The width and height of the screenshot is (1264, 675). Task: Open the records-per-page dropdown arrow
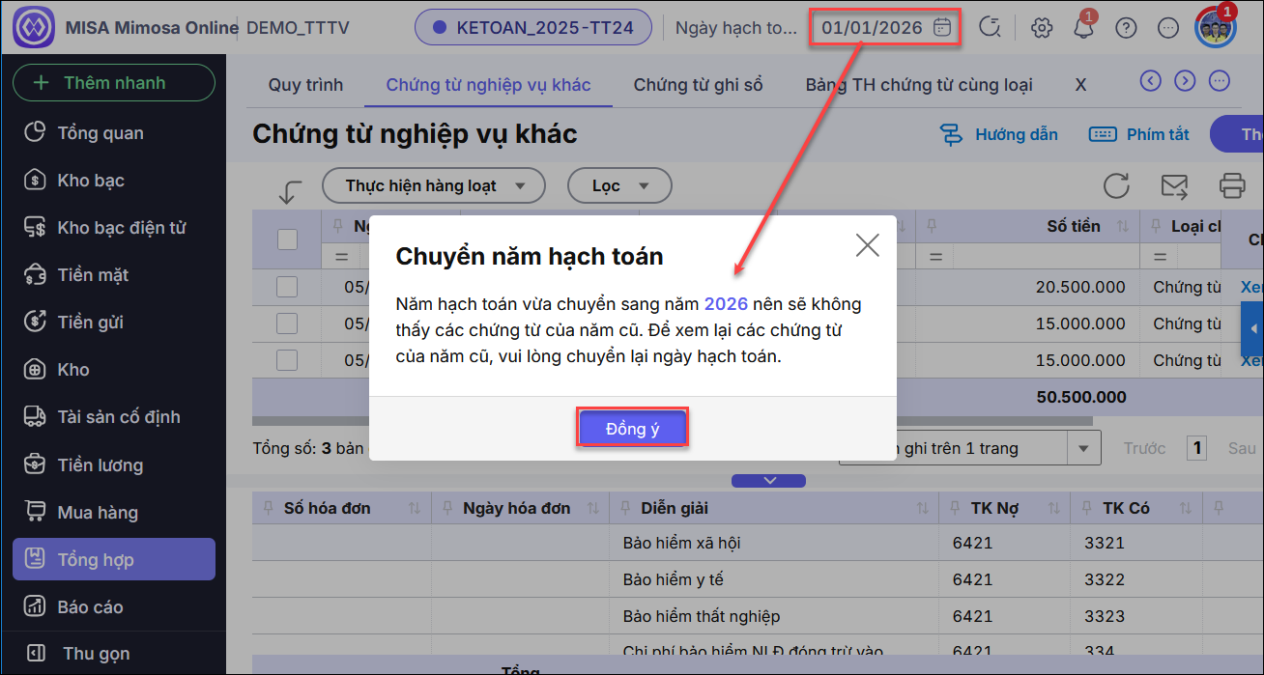[x=1083, y=448]
